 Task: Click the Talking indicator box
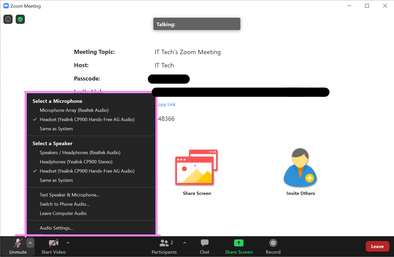tap(197, 24)
